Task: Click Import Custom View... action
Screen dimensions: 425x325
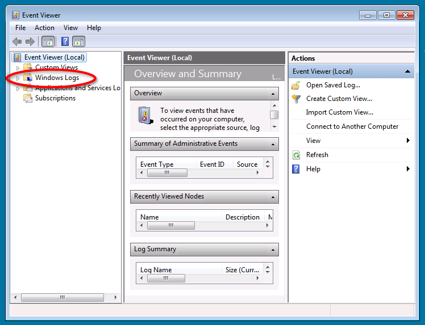Action: tap(340, 112)
